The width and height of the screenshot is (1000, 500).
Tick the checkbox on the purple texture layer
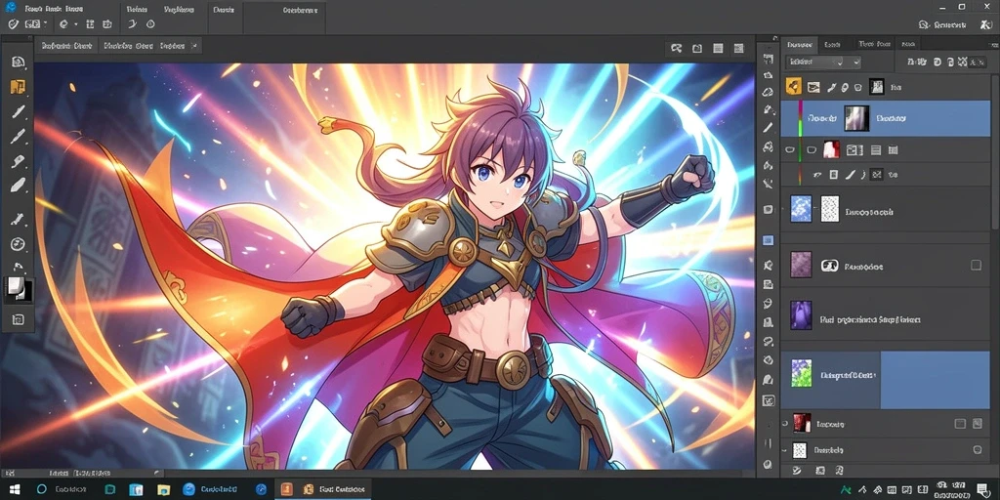(976, 265)
